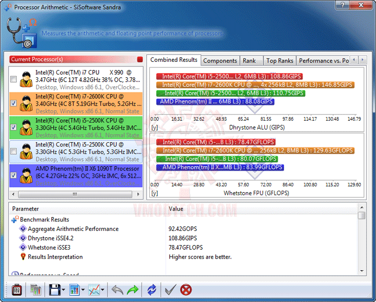Click processor list scroll right arrow
Viewport: 376px width, 302px height.
coord(138,194)
